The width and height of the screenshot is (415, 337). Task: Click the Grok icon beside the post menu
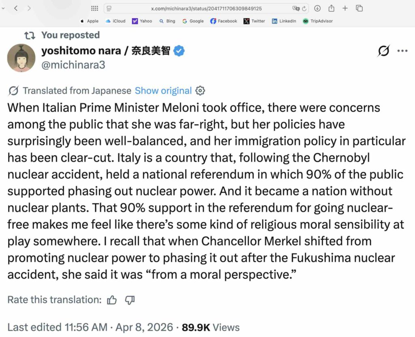tap(383, 51)
